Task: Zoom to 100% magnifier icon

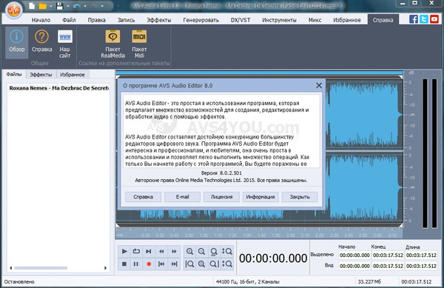Action: (x=214, y=251)
